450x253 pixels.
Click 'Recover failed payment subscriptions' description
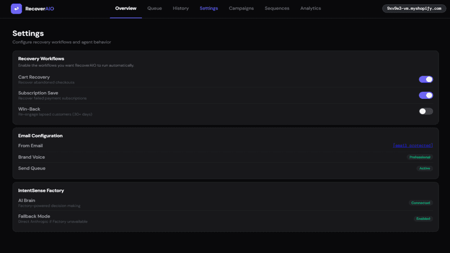pos(52,98)
